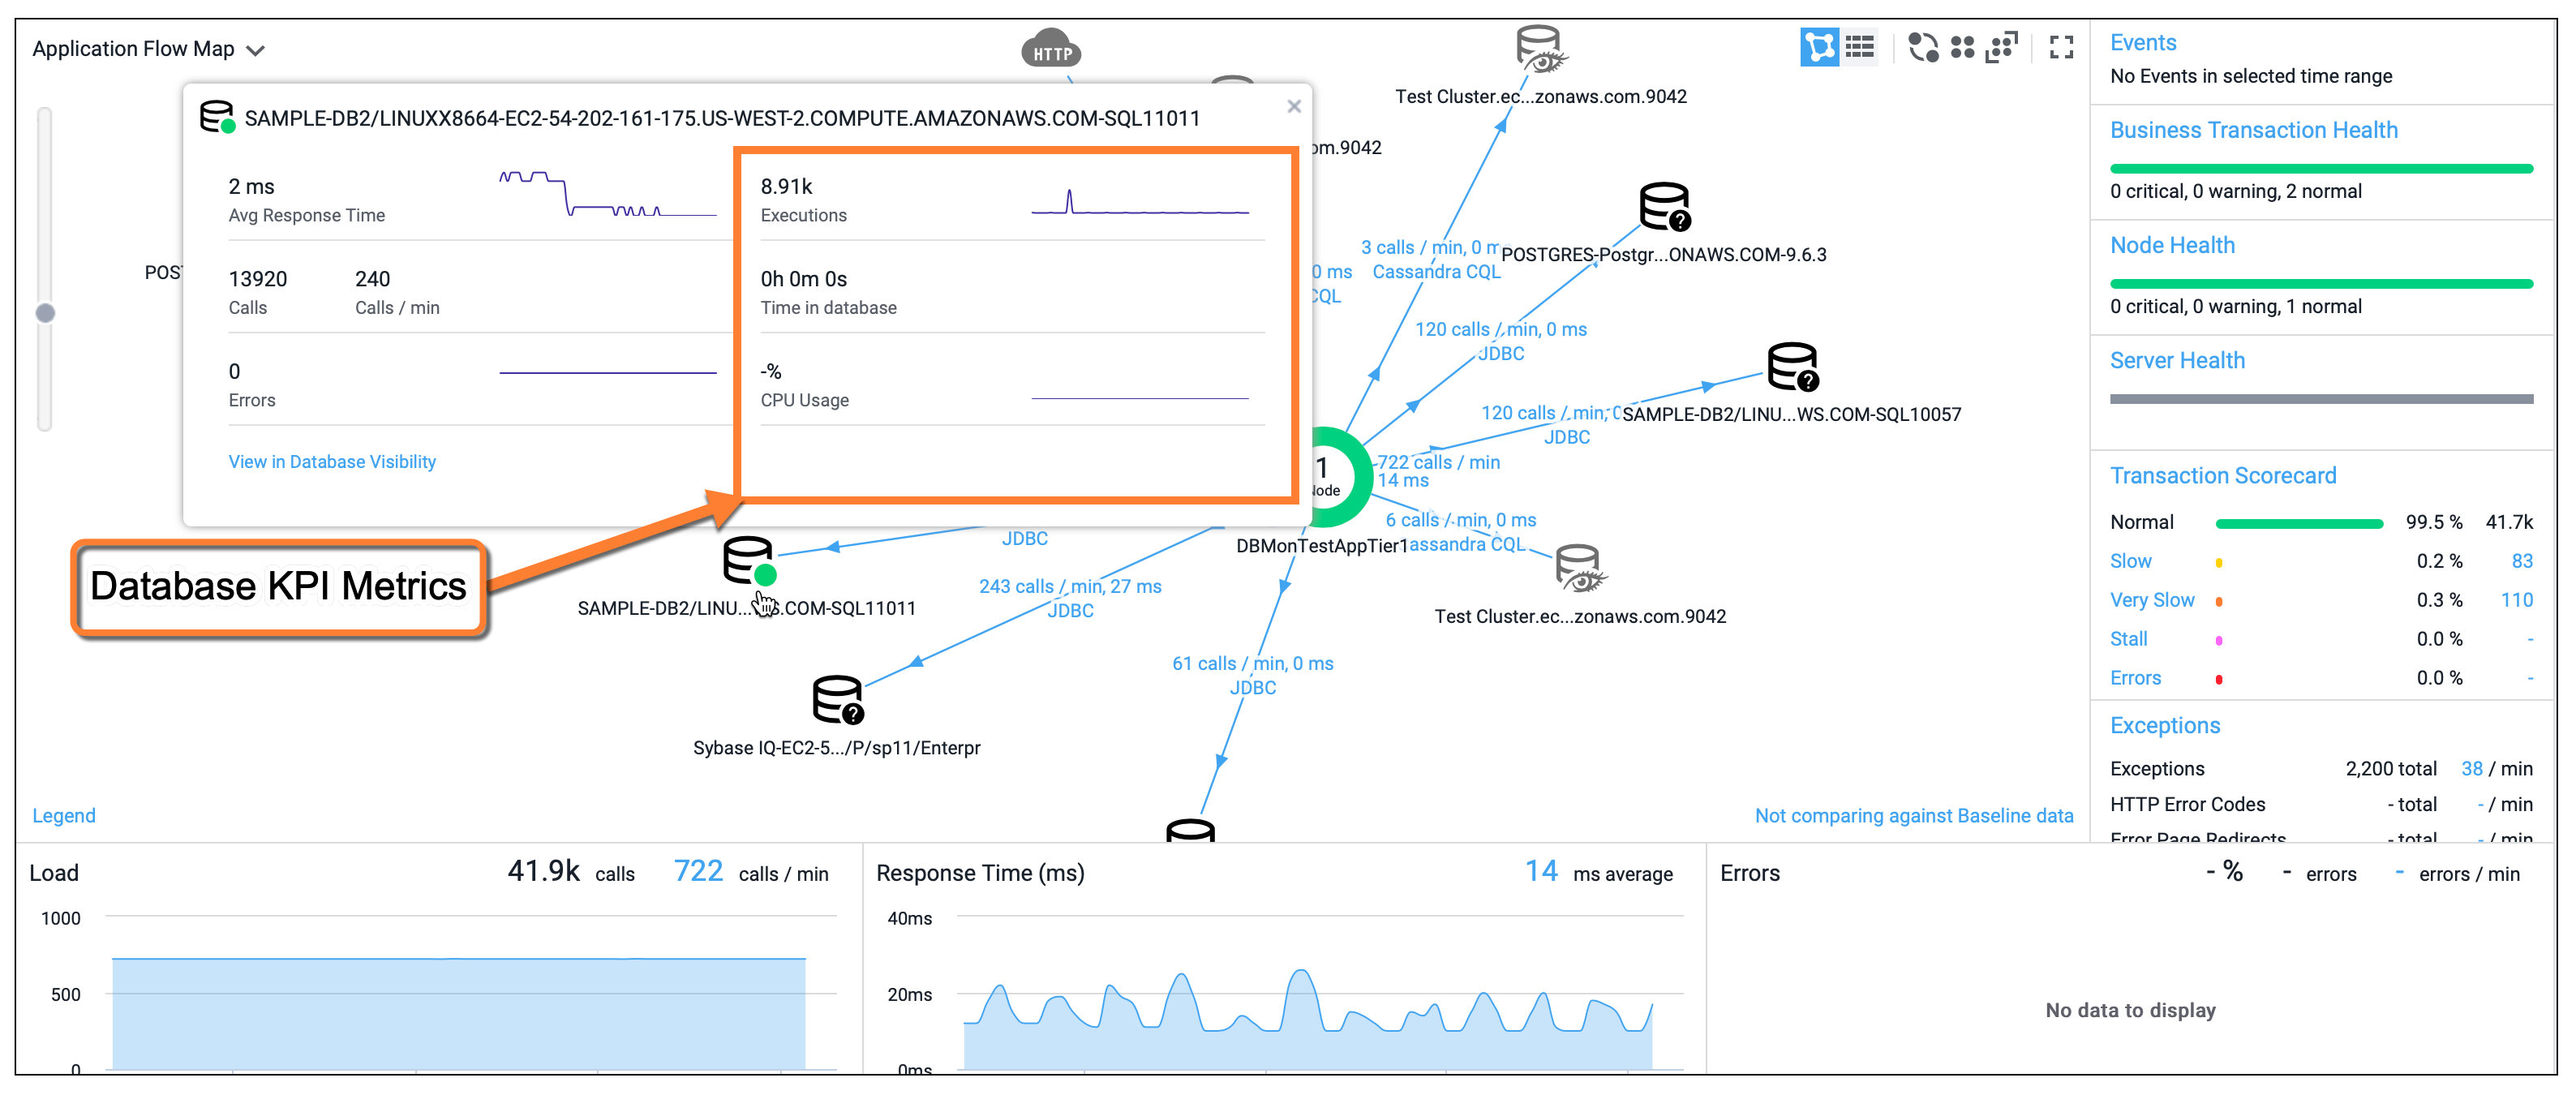Open View in Database Visibility link
The image size is (2576, 1095).
332,461
